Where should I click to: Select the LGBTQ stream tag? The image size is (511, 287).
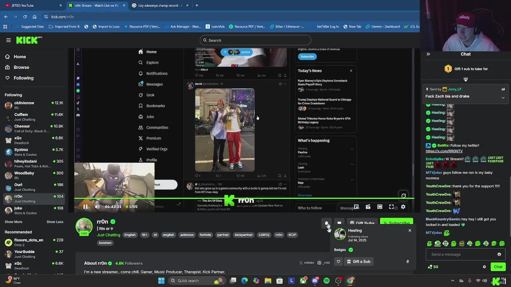pos(264,235)
